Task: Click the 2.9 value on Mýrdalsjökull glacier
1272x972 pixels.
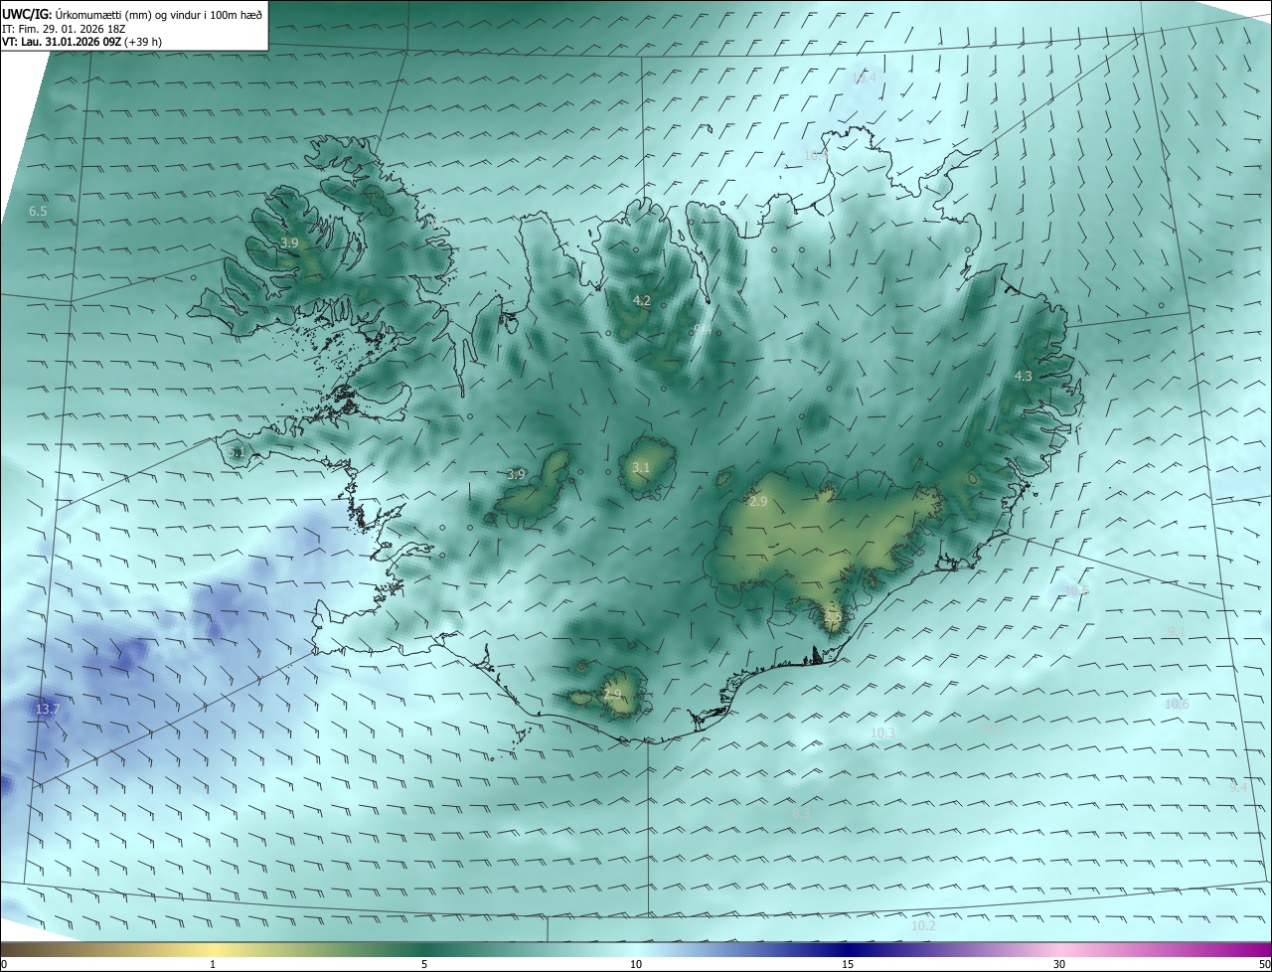Action: click(612, 694)
